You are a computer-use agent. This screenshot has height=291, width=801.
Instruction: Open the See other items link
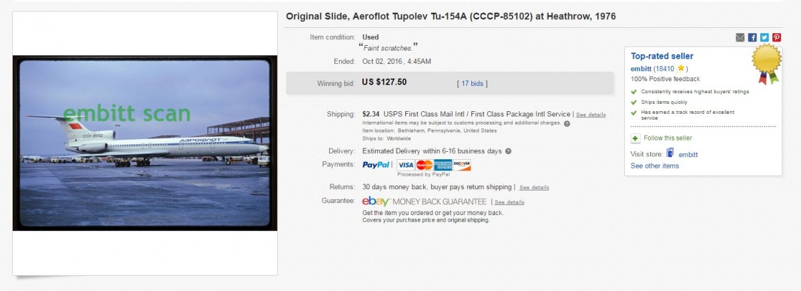[655, 166]
